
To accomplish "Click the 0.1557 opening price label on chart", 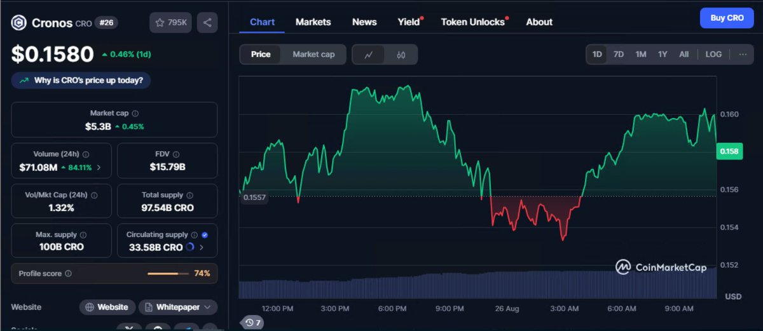I will tap(254, 198).
